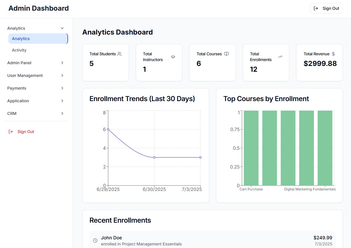The image size is (351, 248).
Task: Click the 6/30/2025 data point on trend line
Action: (x=154, y=157)
